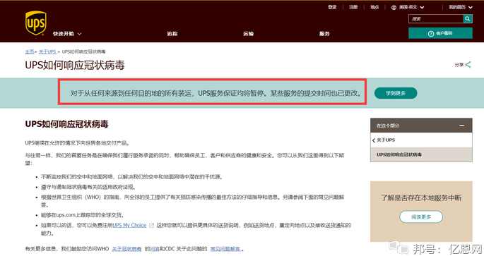Open the 关于UPS breadcrumb link
This screenshot has width=484, height=256.
click(x=47, y=51)
